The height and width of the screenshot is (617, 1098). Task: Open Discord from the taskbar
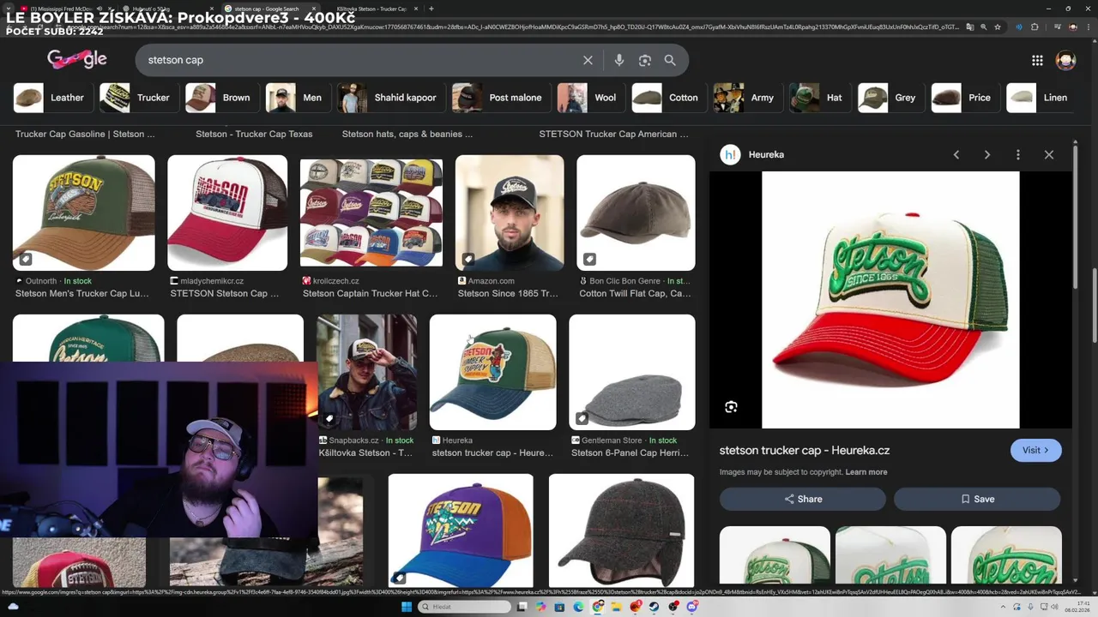click(692, 607)
